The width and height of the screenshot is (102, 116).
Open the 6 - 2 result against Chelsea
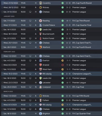point(68,43)
